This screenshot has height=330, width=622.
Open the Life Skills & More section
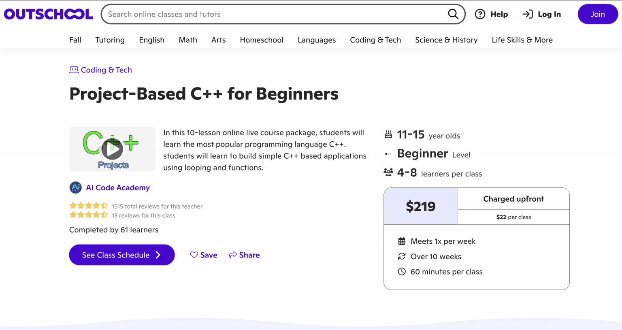coord(522,40)
